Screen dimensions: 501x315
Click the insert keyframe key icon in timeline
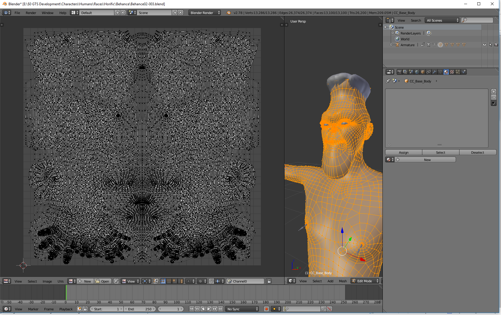tap(323, 309)
